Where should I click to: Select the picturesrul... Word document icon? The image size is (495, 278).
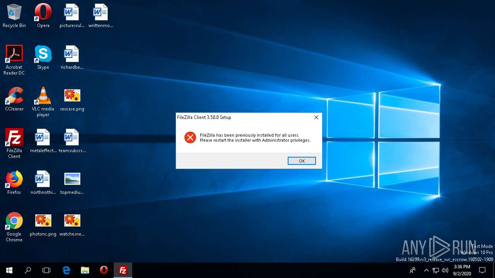(x=72, y=16)
